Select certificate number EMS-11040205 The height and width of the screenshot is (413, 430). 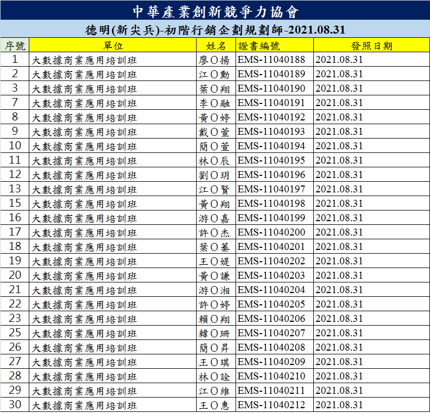tap(271, 304)
